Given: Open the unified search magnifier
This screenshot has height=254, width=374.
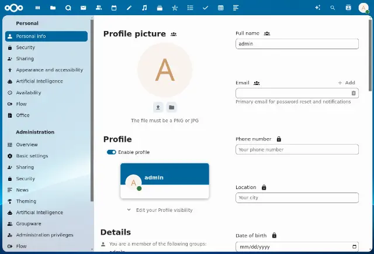Looking at the screenshot, I should [333, 8].
